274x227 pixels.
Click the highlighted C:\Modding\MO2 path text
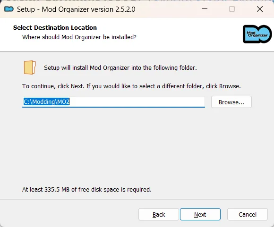click(x=47, y=101)
